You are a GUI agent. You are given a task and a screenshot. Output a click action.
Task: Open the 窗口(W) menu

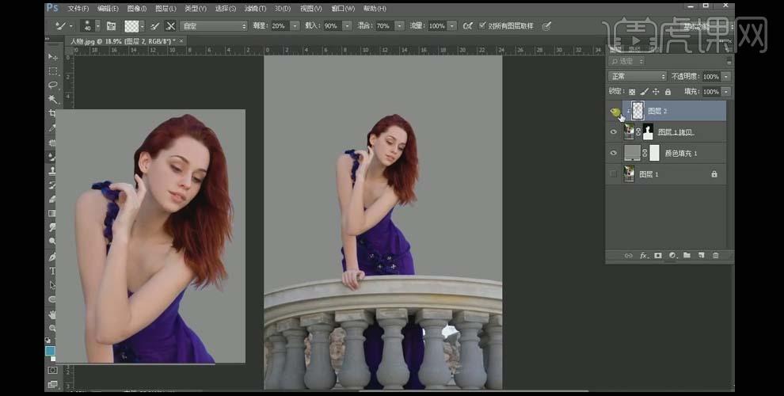click(x=343, y=9)
